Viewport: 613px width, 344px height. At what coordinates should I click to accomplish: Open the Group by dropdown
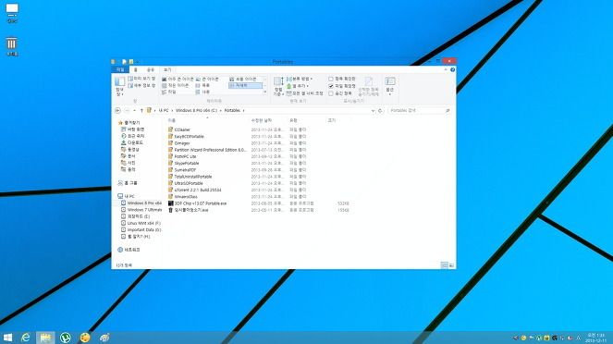300,79
